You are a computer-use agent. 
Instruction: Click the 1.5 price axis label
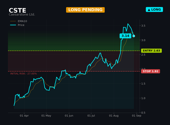click(143, 84)
